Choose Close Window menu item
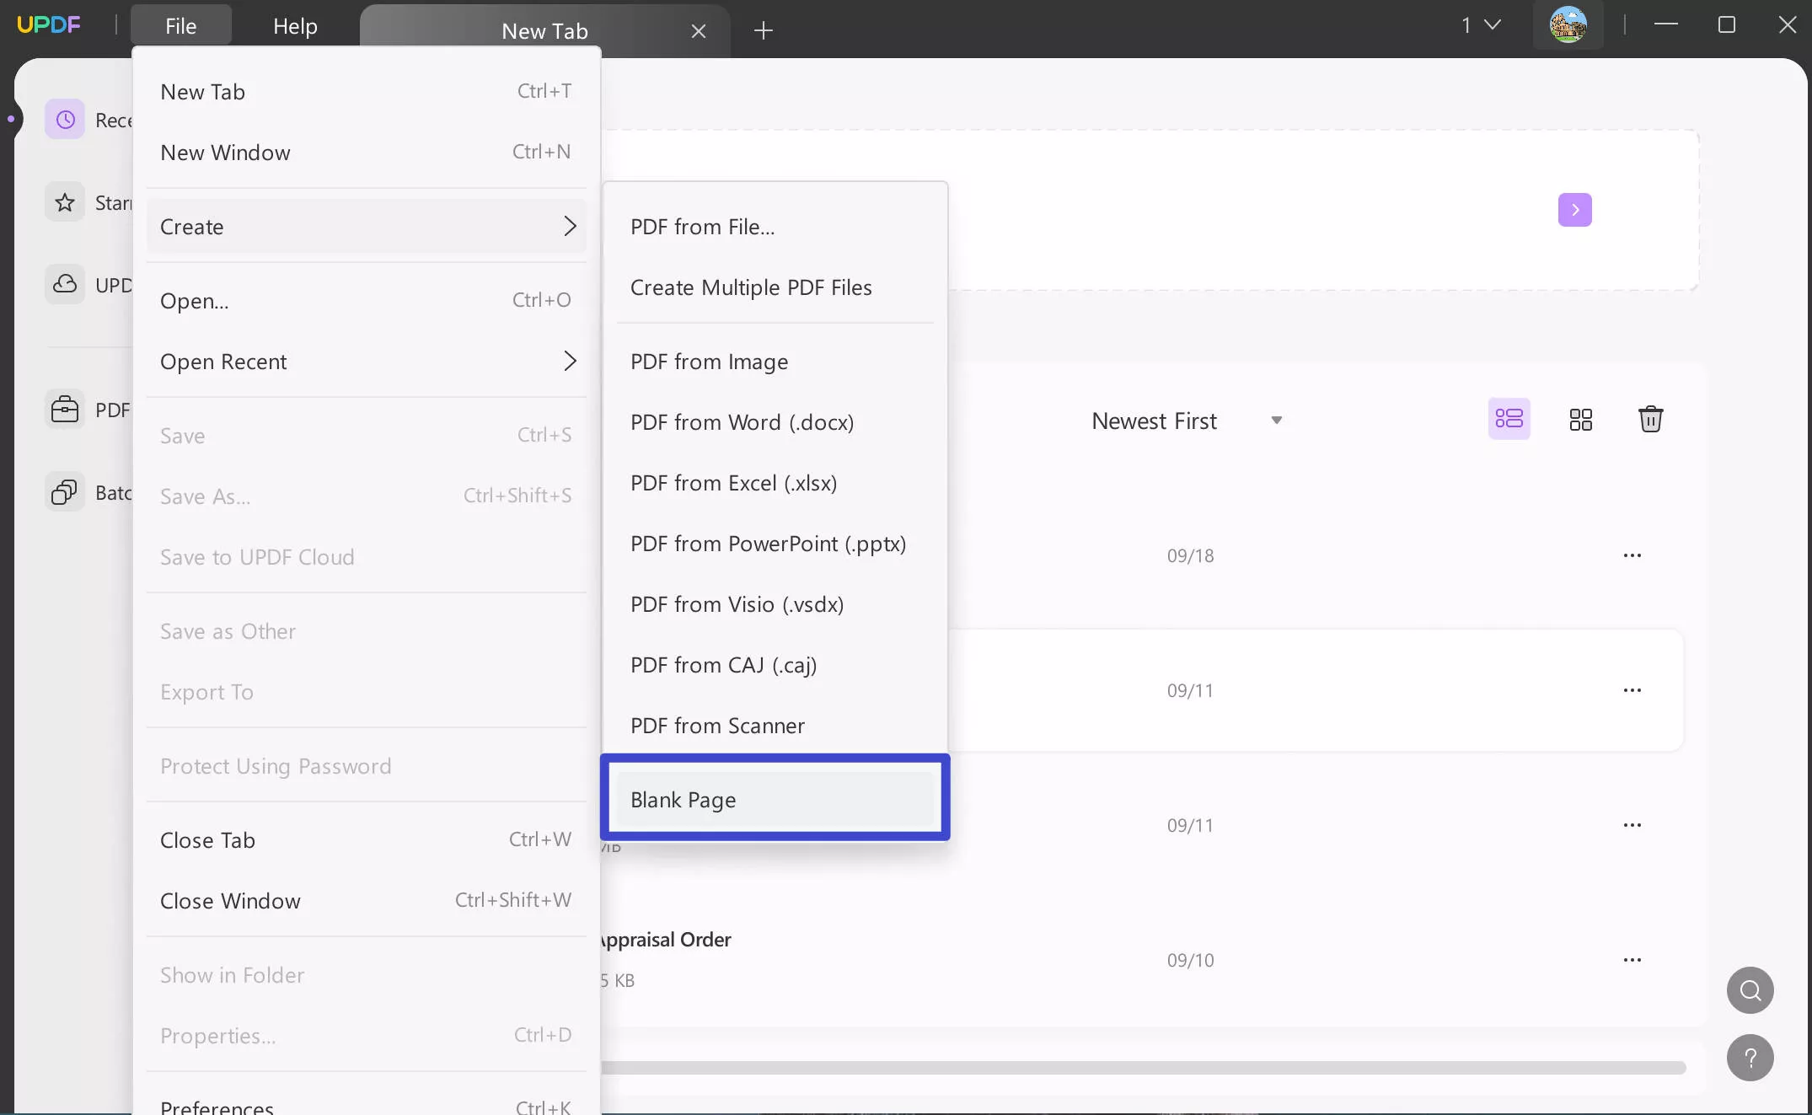 pos(366,901)
